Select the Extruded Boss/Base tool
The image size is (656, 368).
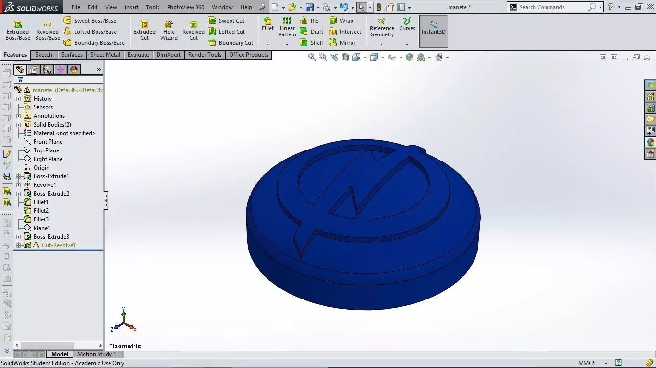(18, 31)
